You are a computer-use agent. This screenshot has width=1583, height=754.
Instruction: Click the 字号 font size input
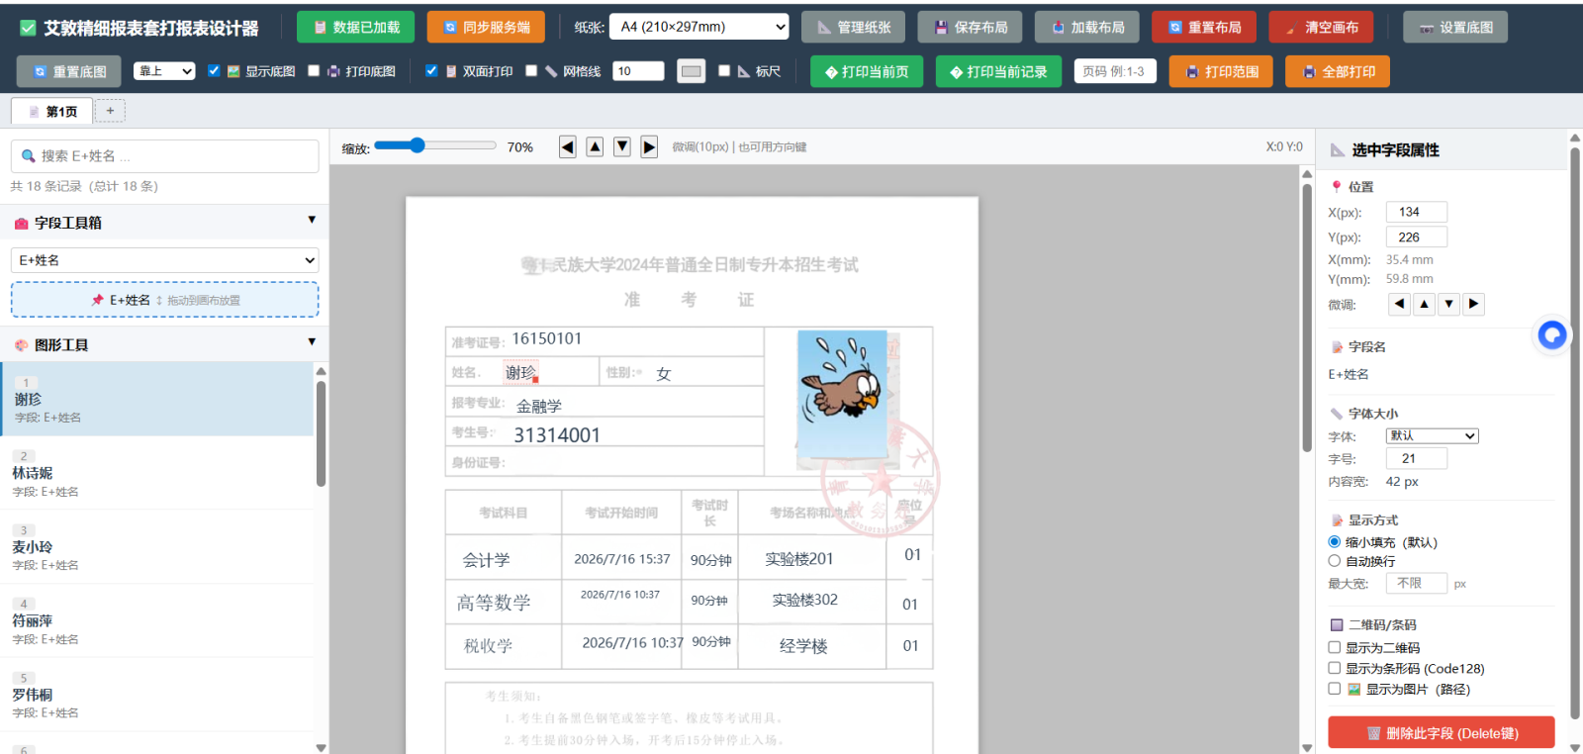pos(1417,458)
